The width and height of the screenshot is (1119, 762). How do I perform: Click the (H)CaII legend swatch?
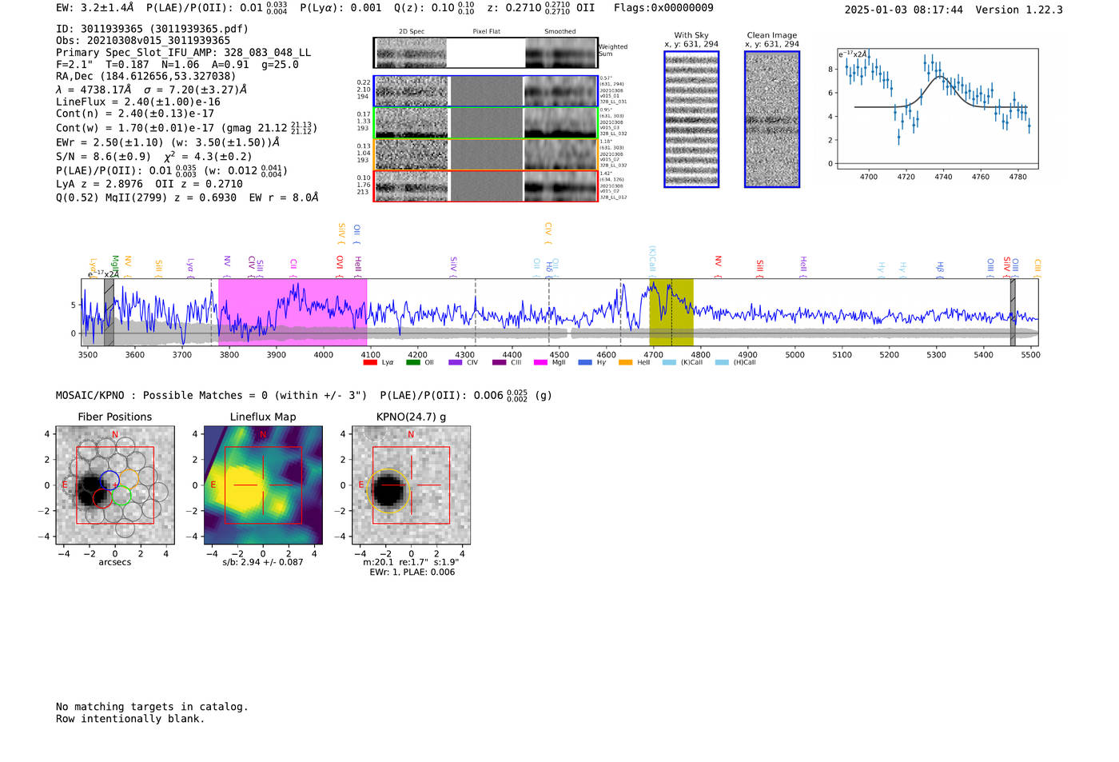(x=723, y=362)
